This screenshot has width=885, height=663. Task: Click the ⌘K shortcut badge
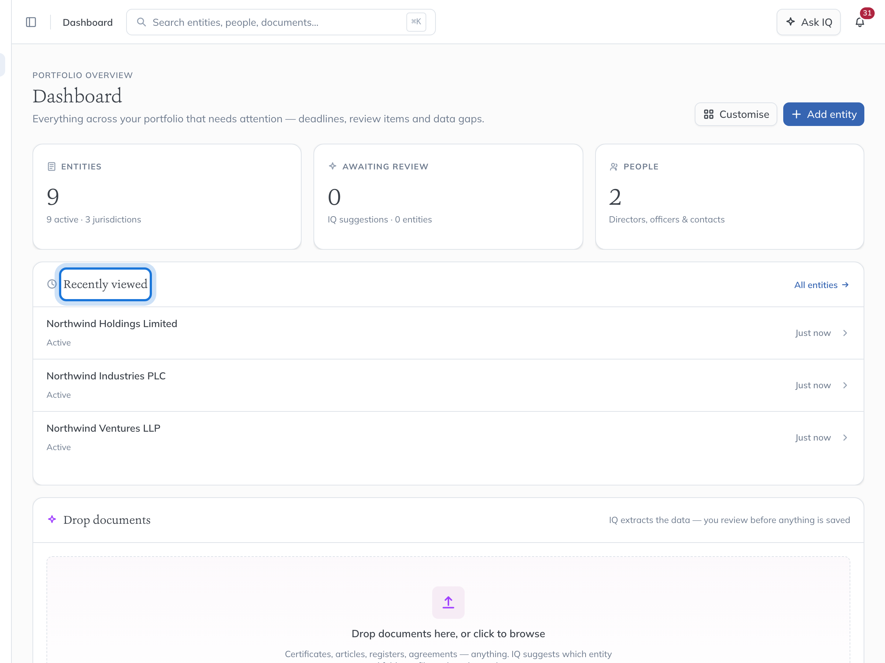pos(416,22)
